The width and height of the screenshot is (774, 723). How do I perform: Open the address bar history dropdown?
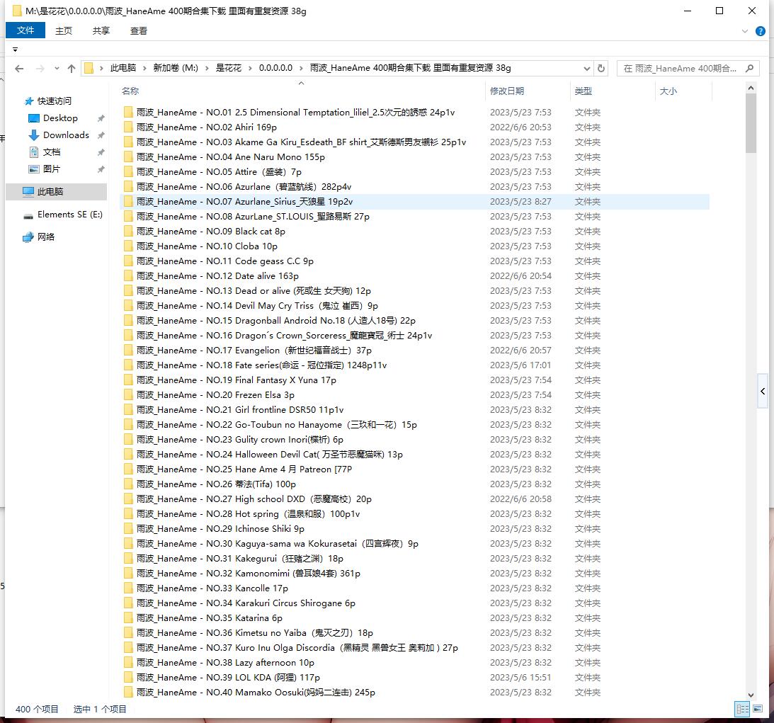tap(586, 68)
